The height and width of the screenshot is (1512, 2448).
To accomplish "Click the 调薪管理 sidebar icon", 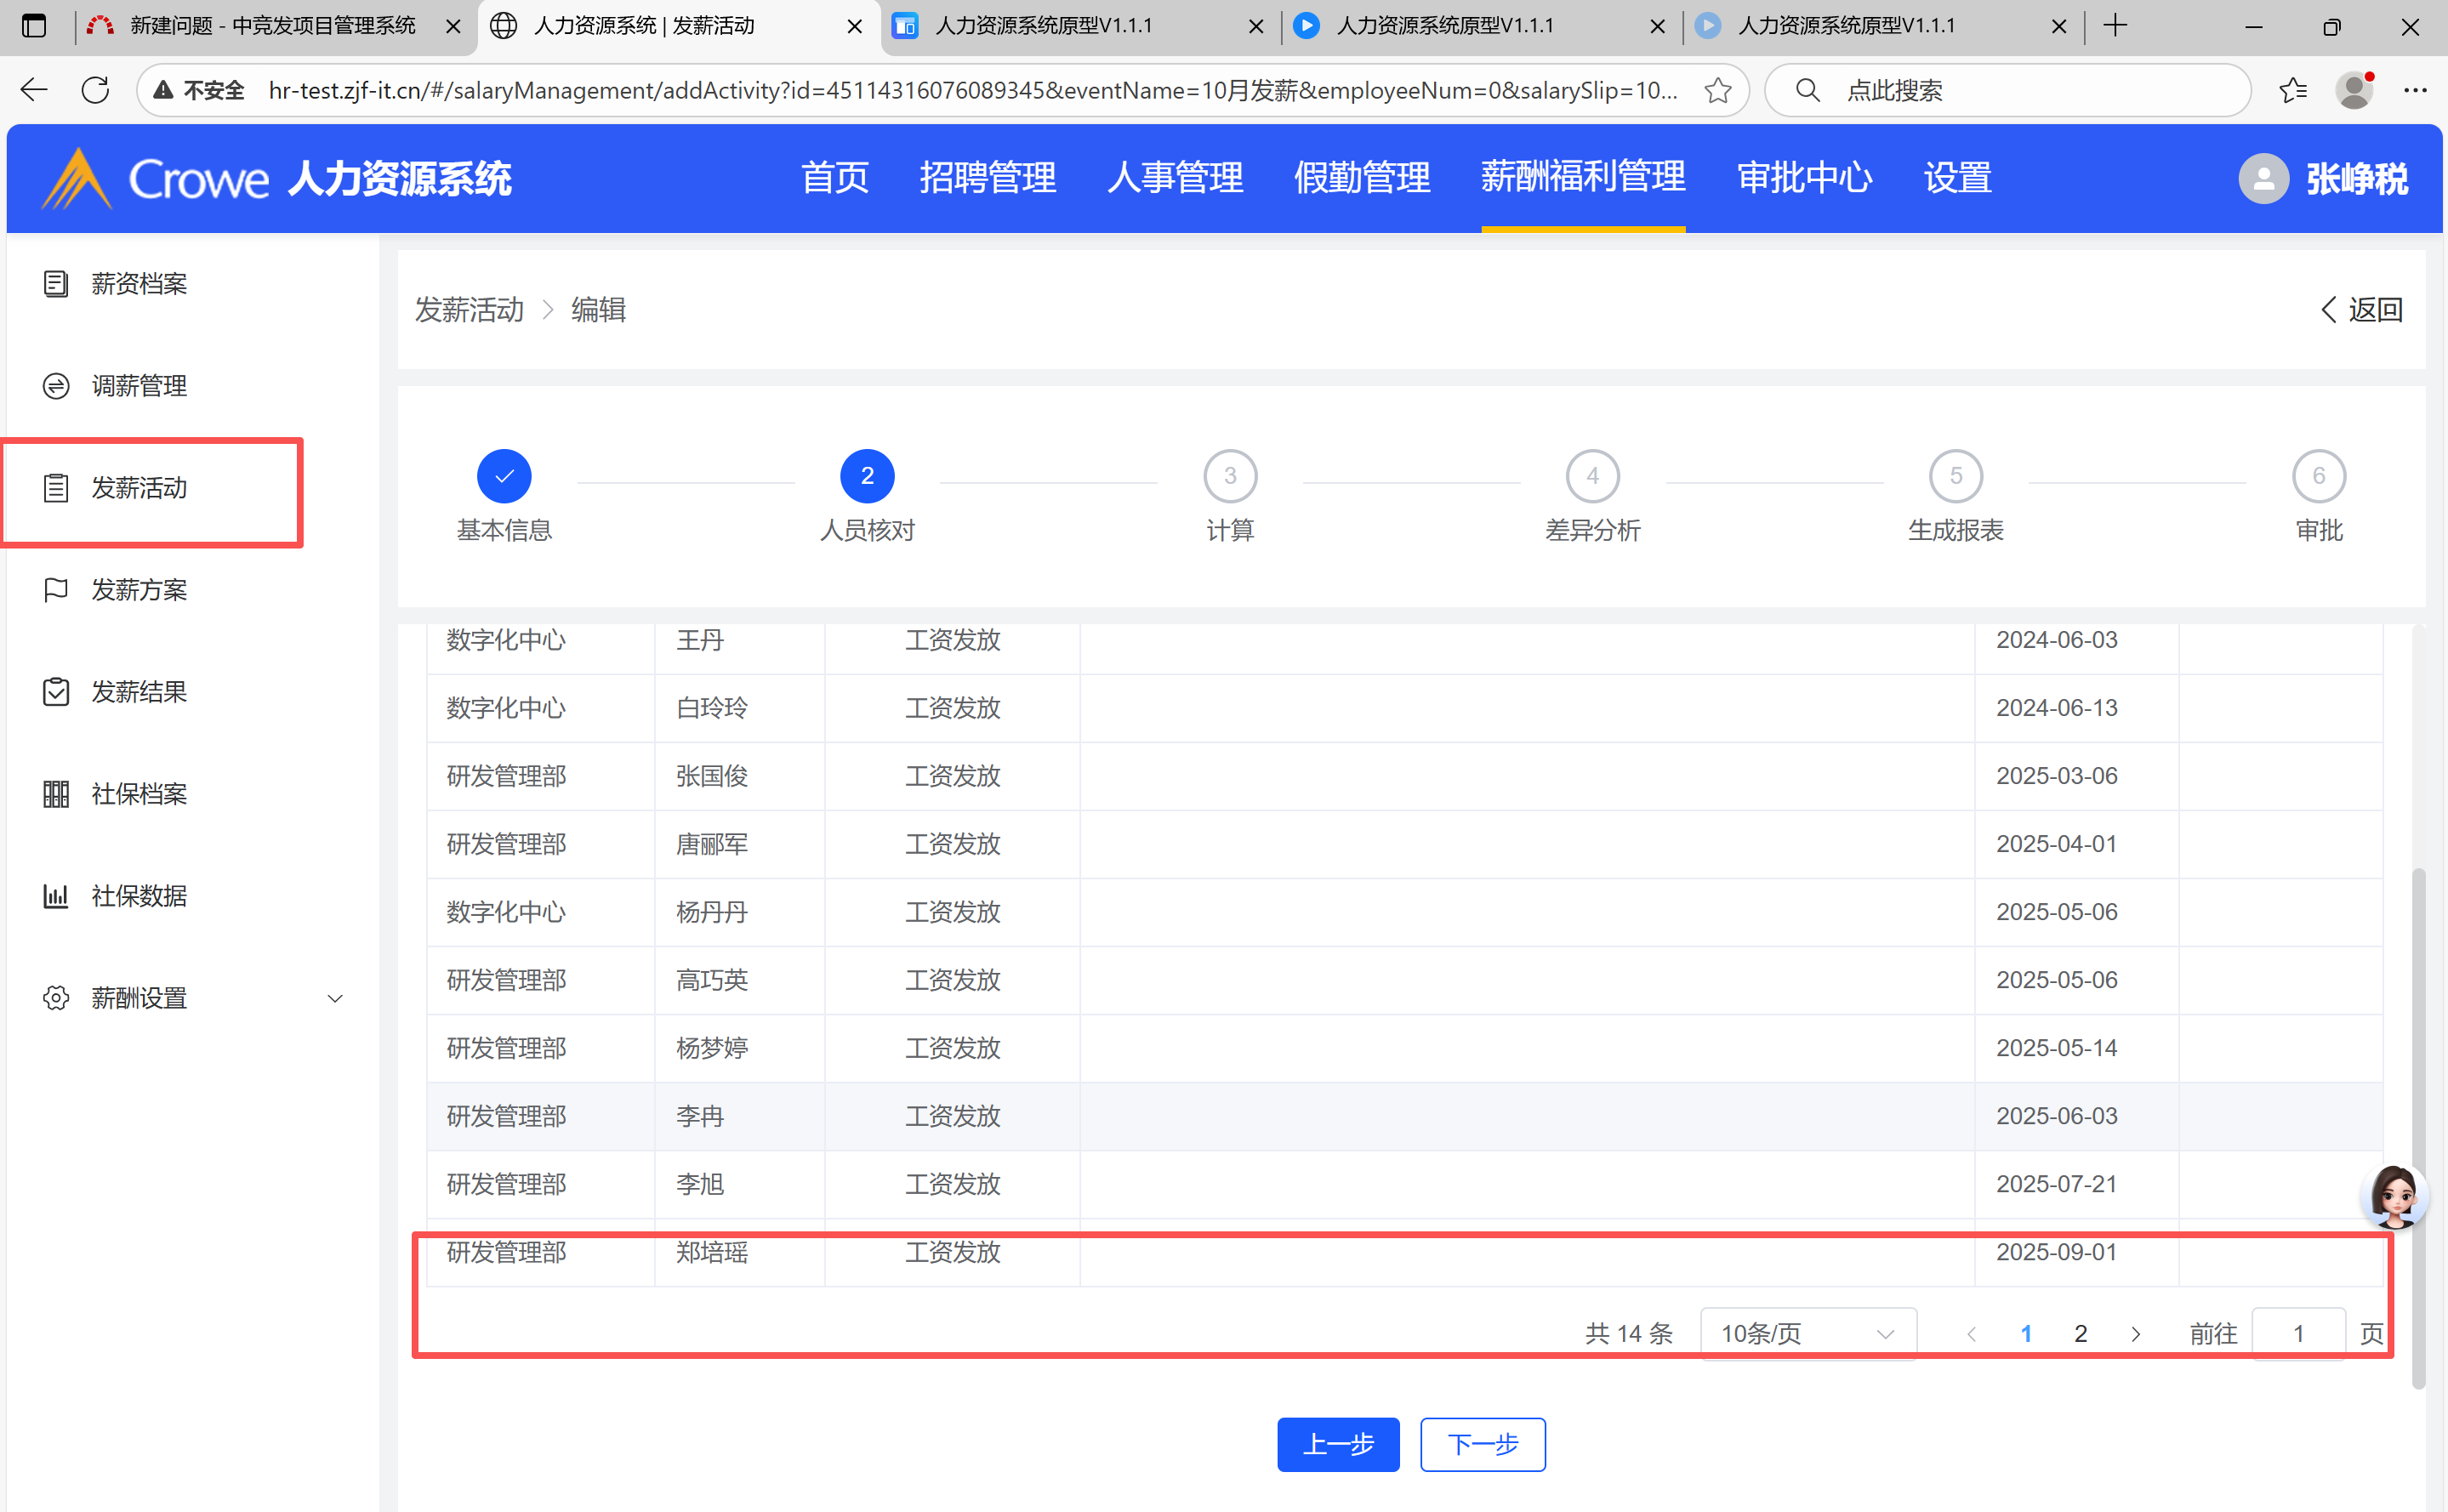I will (x=56, y=386).
